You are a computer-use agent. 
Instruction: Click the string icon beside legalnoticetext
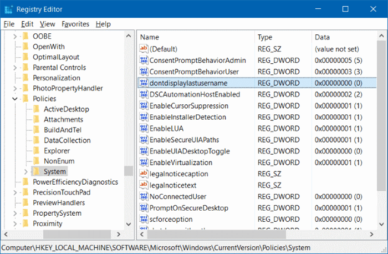coord(144,185)
